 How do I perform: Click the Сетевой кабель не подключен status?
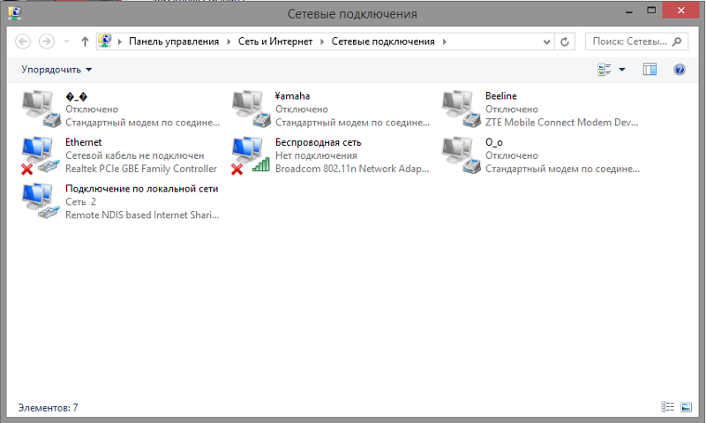[135, 155]
